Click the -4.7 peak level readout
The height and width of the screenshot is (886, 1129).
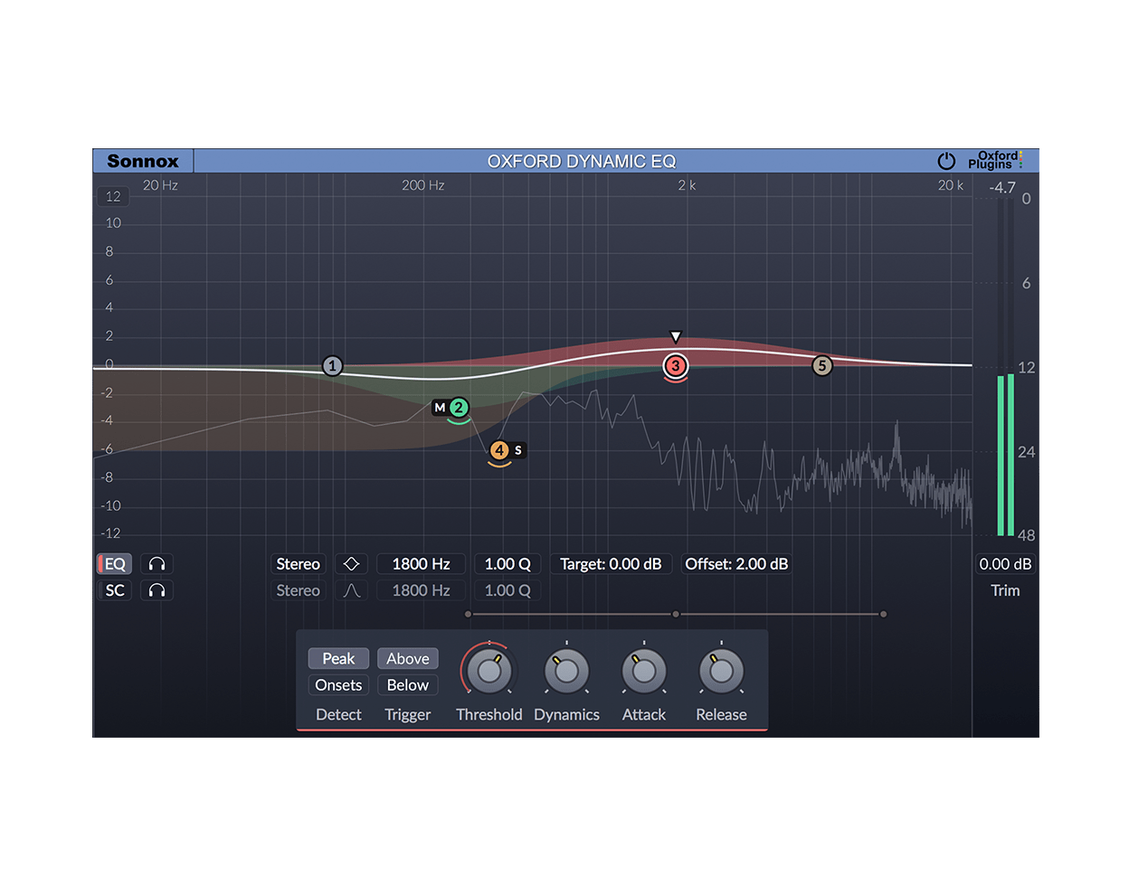click(x=1002, y=188)
